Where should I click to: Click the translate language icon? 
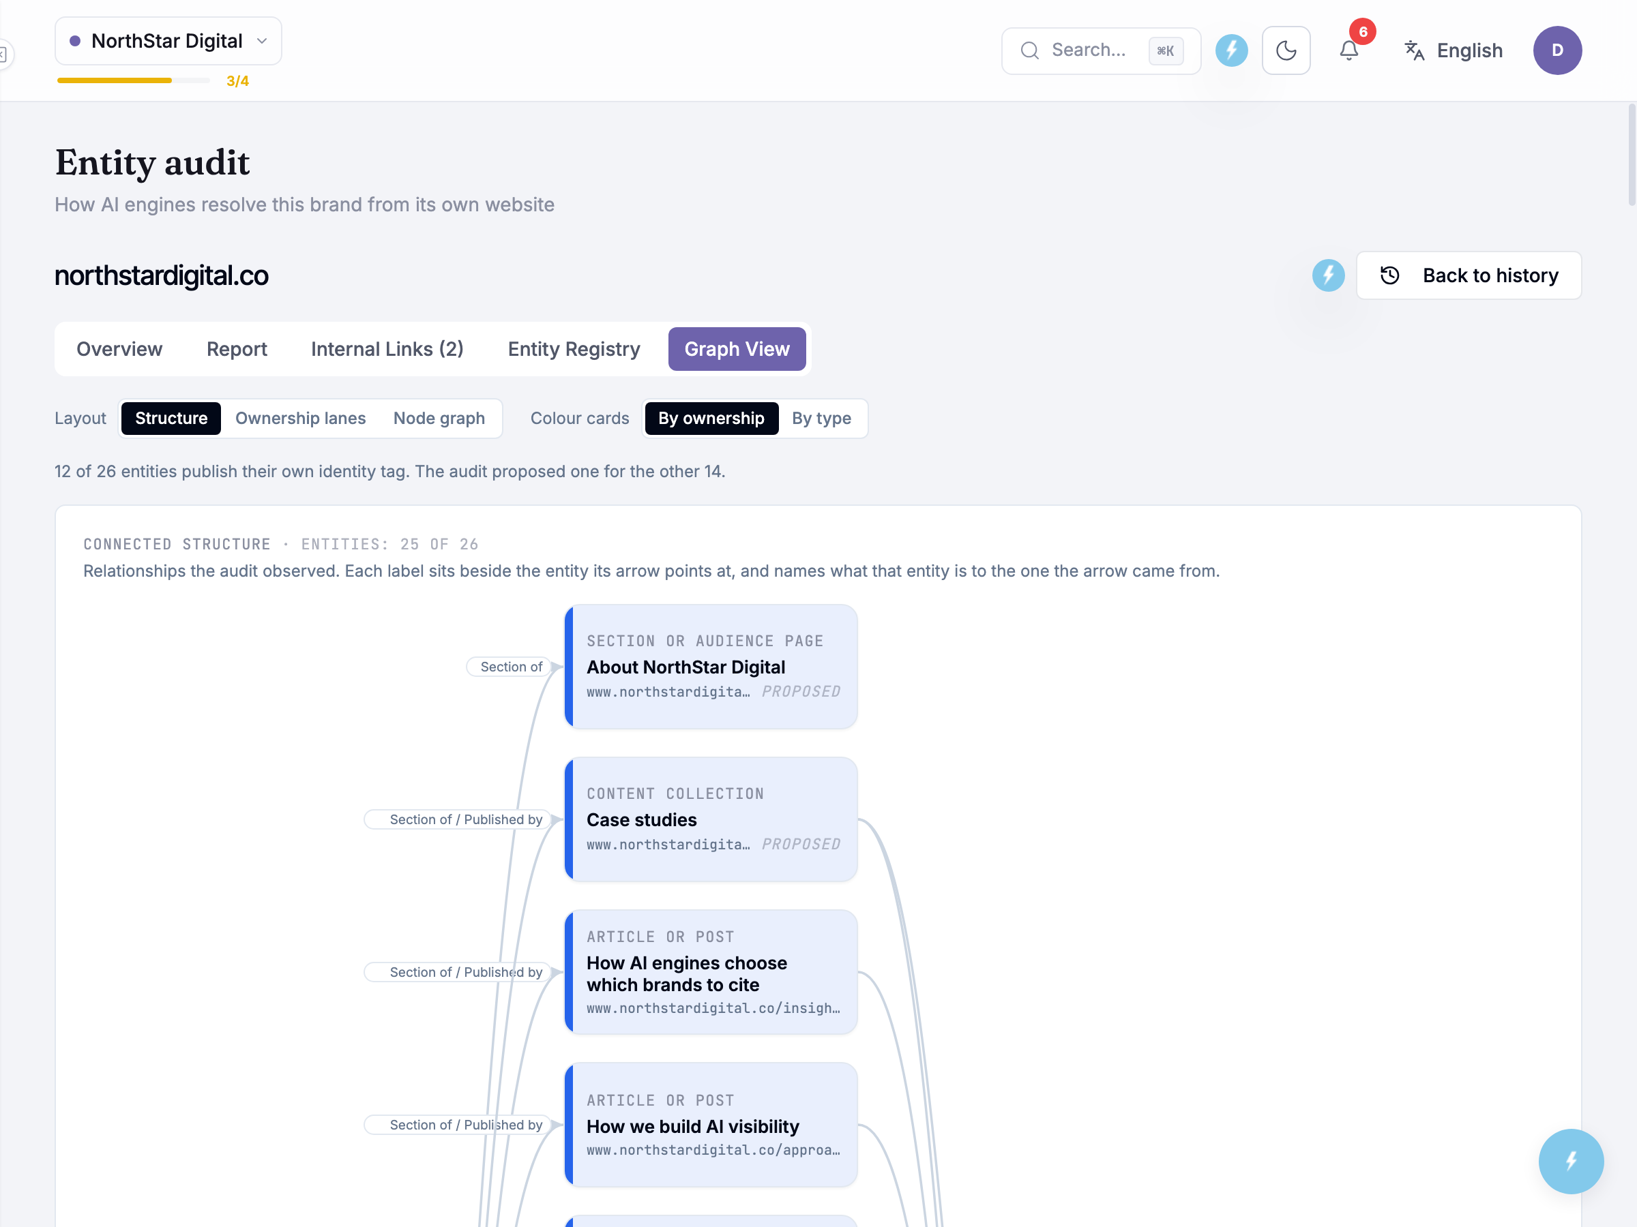(x=1414, y=50)
